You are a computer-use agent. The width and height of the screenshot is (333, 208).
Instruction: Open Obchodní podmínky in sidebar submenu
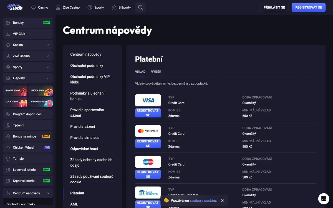21,204
